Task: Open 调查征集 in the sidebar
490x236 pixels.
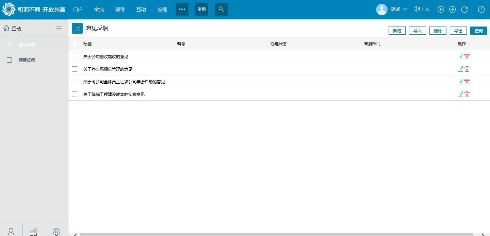Action: pyautogui.click(x=27, y=60)
